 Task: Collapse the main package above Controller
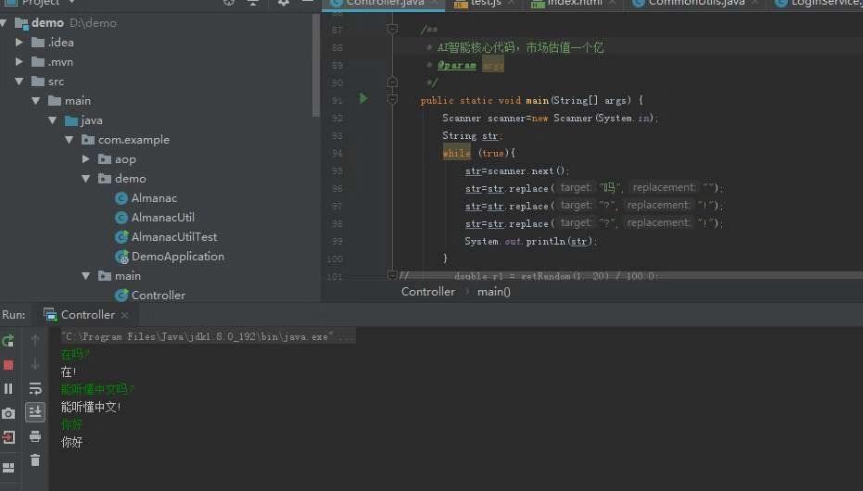(x=86, y=276)
